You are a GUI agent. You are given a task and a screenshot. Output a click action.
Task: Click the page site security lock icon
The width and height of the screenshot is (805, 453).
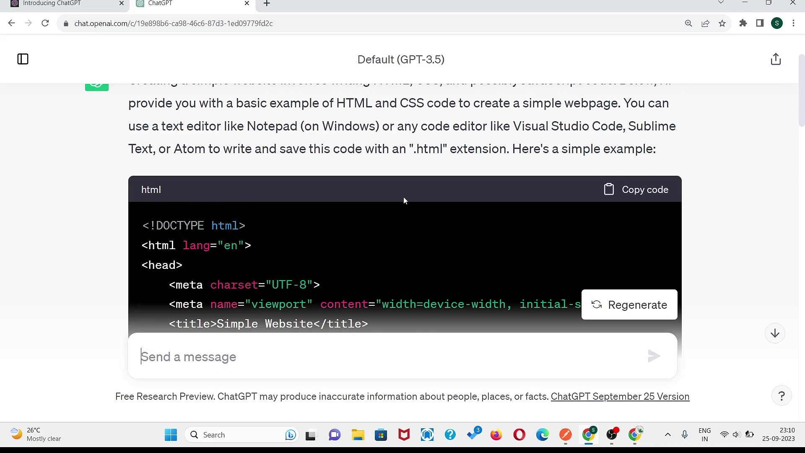point(66,23)
